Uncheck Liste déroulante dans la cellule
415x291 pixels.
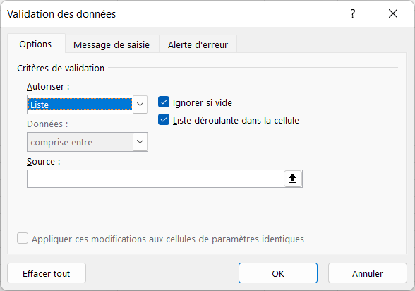click(x=164, y=120)
